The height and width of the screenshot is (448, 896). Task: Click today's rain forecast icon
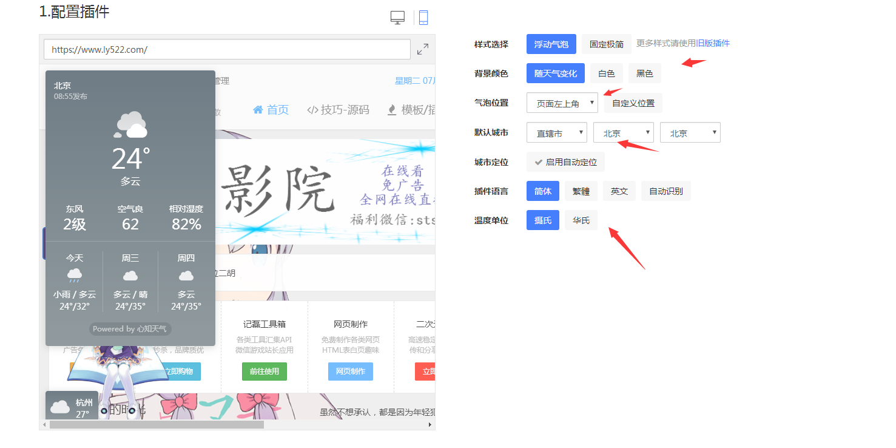point(75,276)
